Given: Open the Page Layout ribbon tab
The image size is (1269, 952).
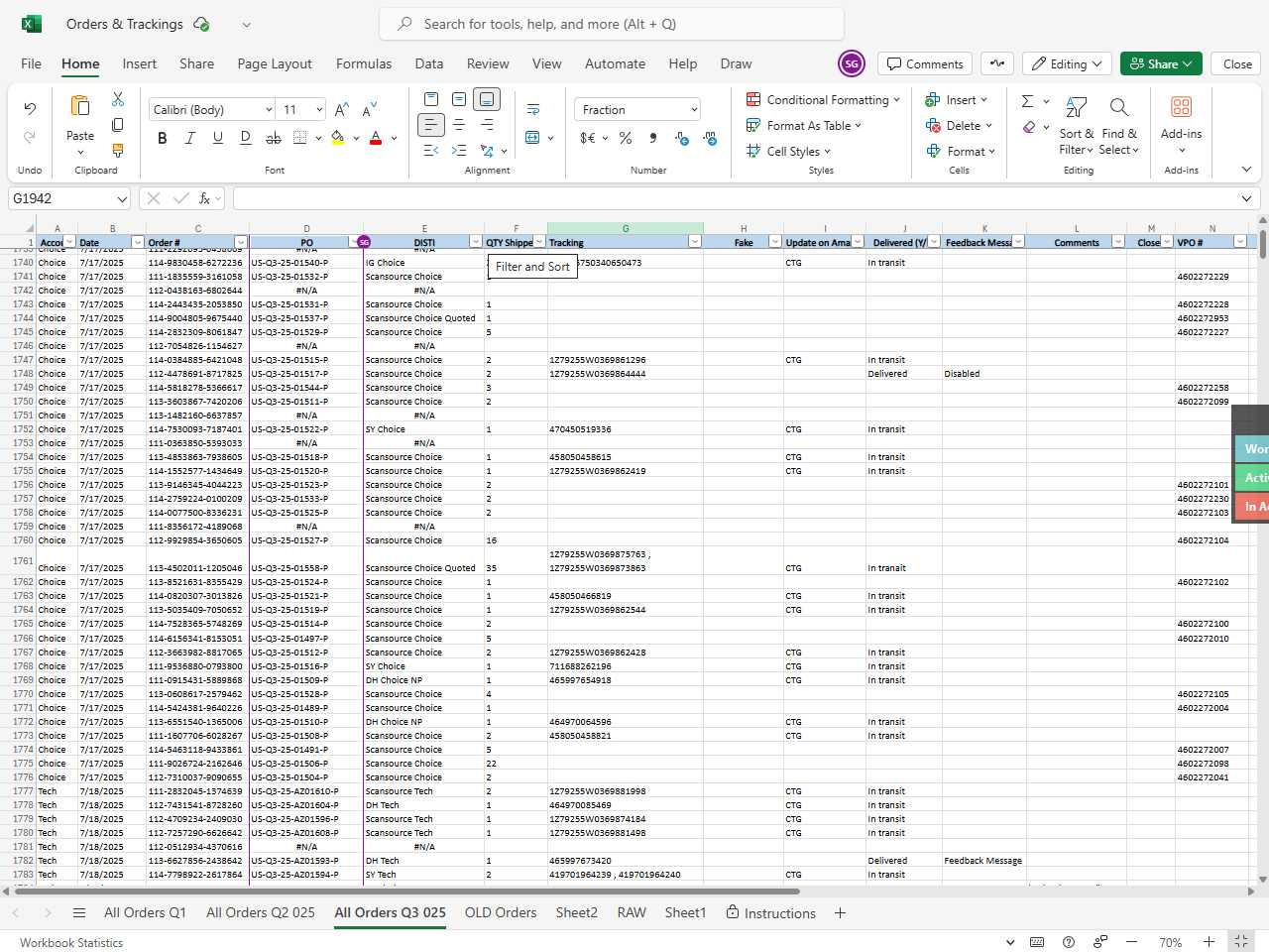Looking at the screenshot, I should [x=275, y=63].
